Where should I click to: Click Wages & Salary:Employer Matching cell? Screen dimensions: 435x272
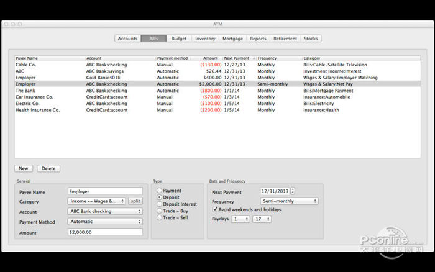(x=341, y=78)
